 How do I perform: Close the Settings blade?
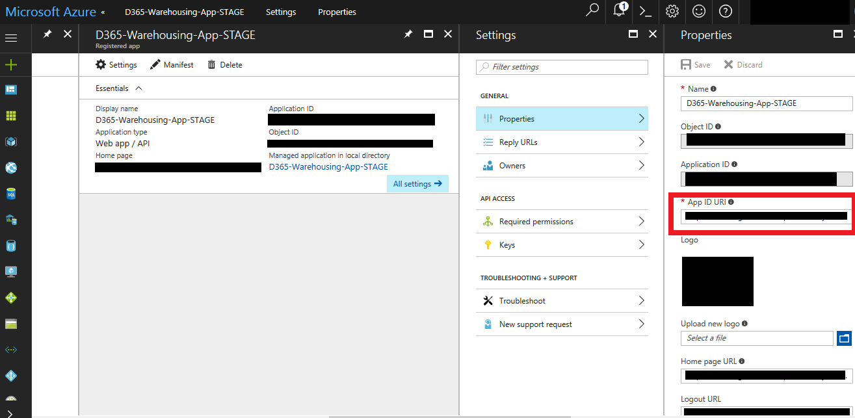653,34
